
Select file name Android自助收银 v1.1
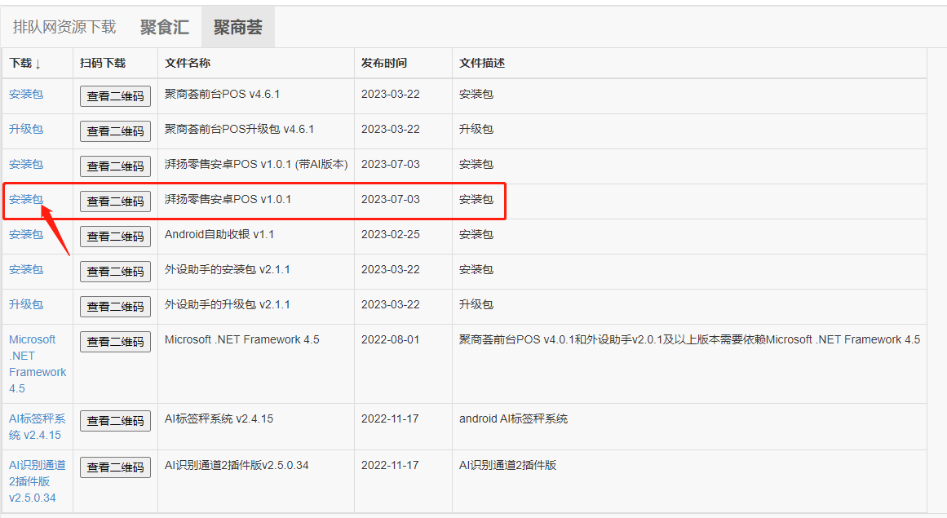pos(219,234)
